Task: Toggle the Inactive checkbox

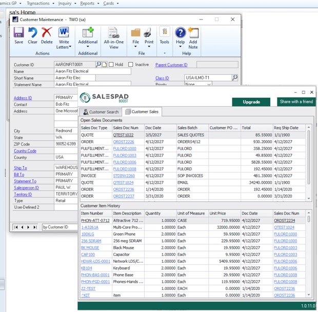Action: tap(131, 65)
